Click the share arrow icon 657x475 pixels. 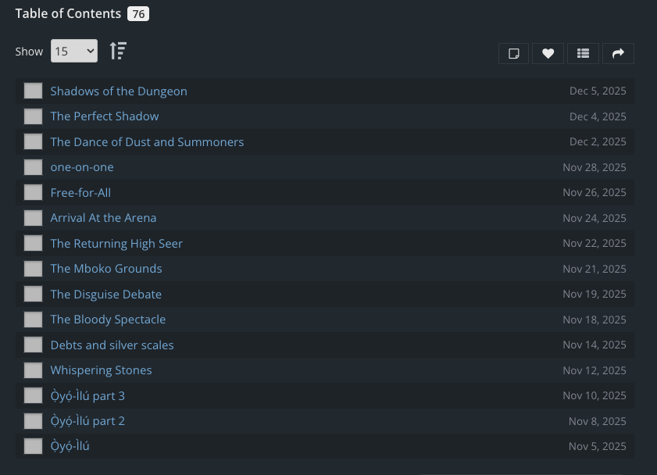click(618, 53)
